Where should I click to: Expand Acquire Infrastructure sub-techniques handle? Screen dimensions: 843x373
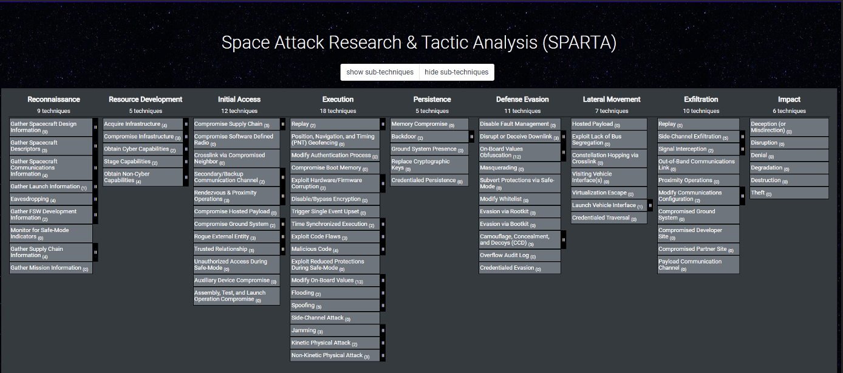186,124
